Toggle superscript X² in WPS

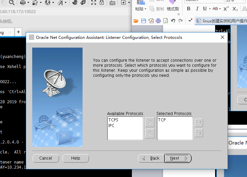point(226,9)
